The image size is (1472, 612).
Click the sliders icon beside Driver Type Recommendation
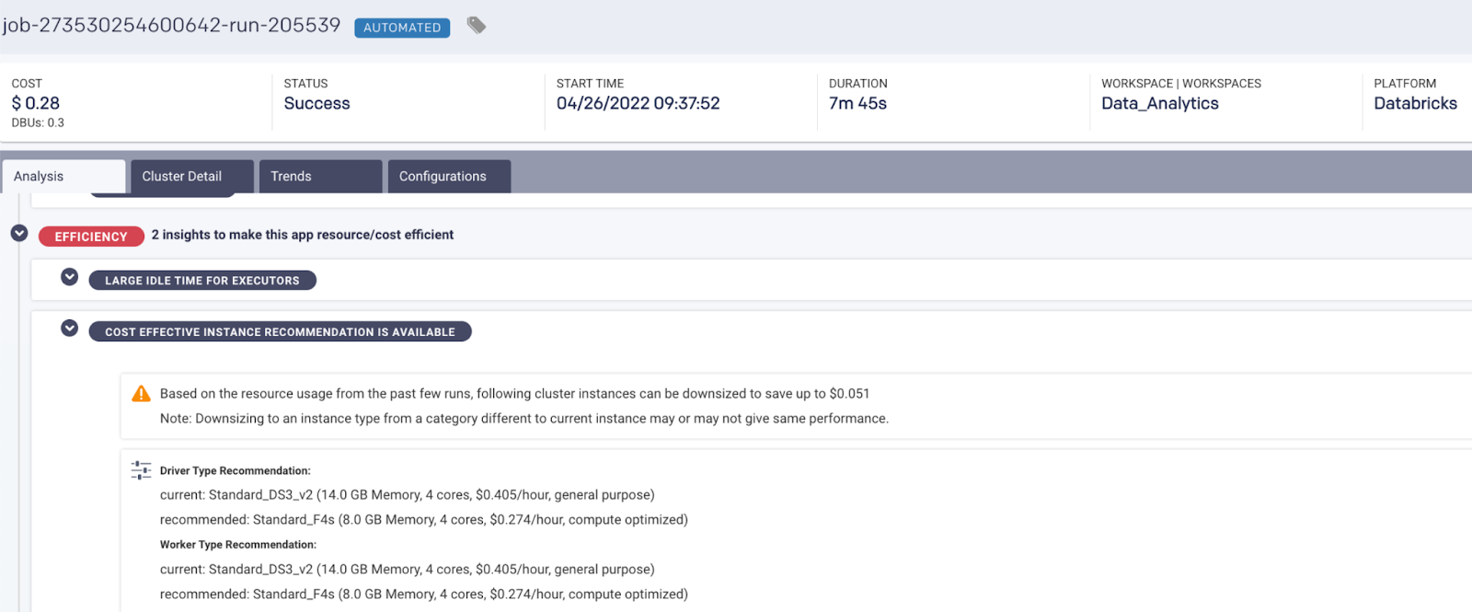[141, 470]
